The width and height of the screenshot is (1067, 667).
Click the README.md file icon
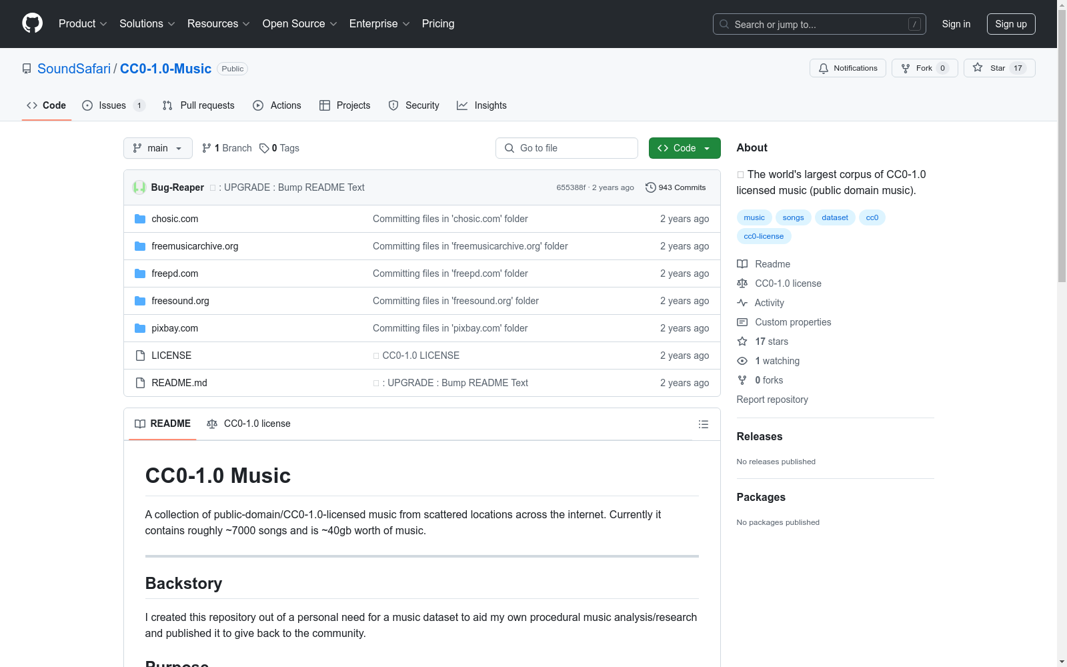[140, 383]
